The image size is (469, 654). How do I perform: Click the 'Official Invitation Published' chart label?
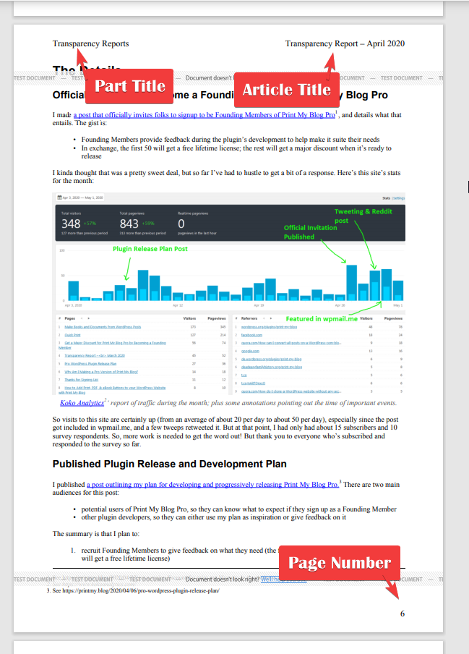coord(310,232)
